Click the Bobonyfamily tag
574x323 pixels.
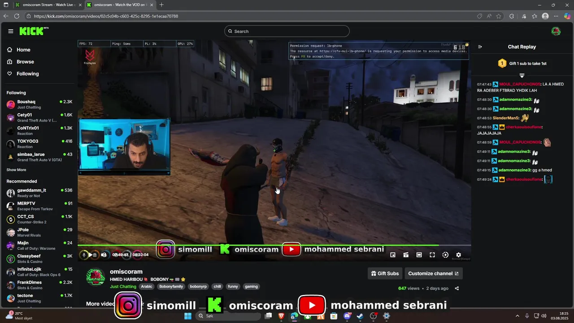point(171,287)
